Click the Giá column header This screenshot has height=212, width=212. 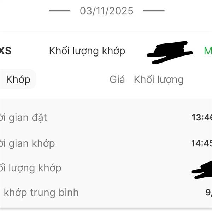[x=117, y=79]
